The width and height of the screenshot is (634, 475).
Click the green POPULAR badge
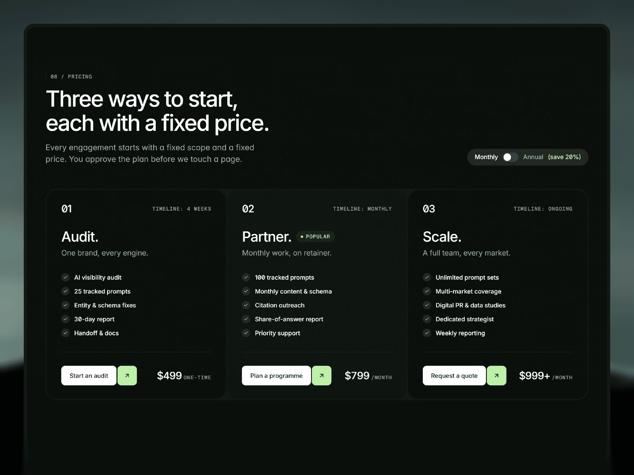[x=315, y=237]
